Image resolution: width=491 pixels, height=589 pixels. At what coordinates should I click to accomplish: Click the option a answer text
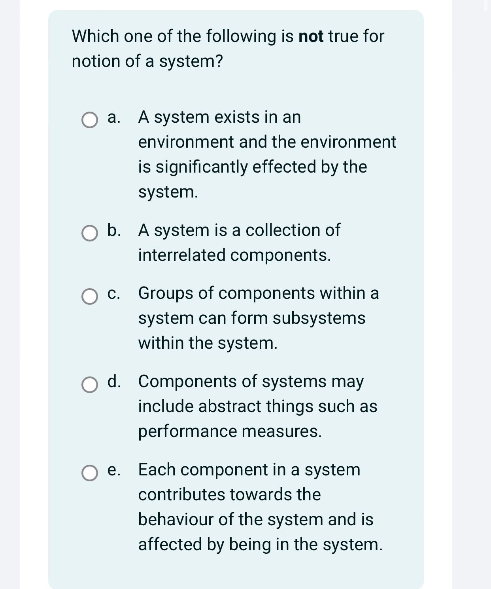[265, 154]
